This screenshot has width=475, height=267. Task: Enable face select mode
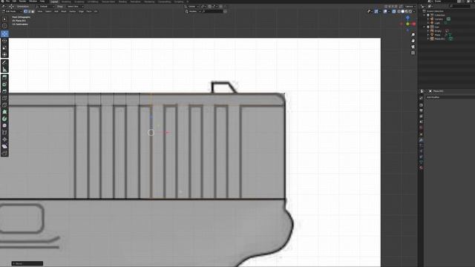click(33, 11)
